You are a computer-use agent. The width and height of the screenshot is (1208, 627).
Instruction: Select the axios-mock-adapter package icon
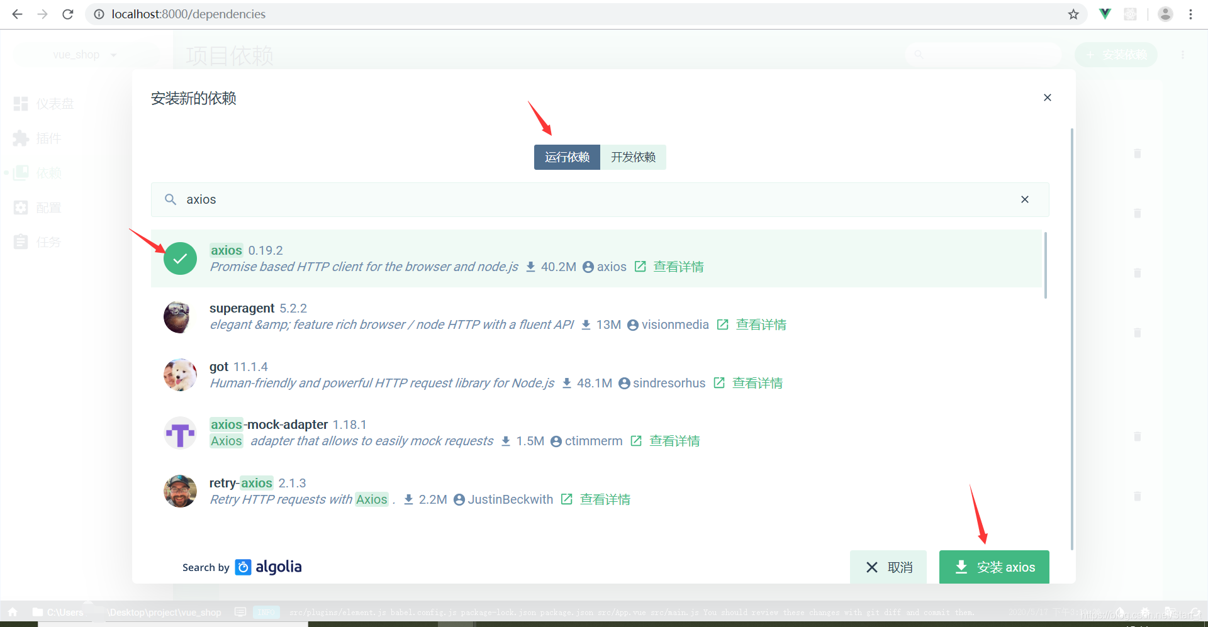pyautogui.click(x=181, y=433)
